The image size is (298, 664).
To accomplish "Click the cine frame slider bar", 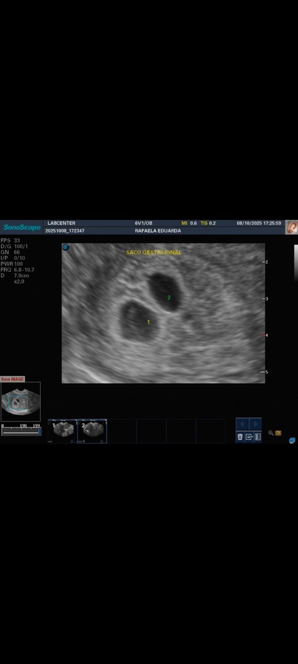I will tap(20, 432).
